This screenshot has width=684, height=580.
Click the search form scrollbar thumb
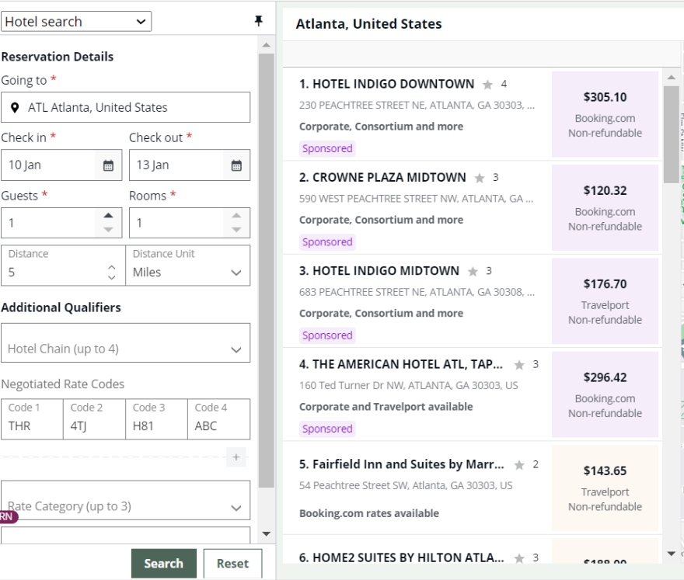click(266, 270)
